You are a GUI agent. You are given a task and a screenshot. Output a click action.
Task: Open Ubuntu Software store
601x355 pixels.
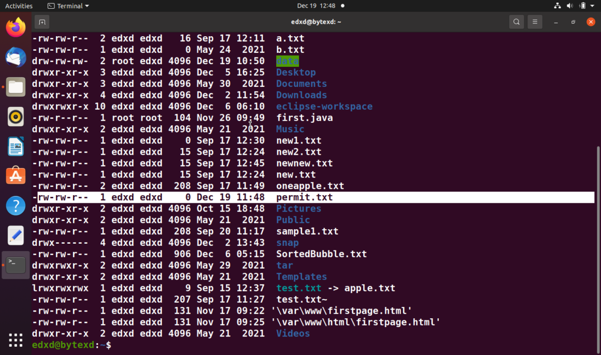pos(15,175)
